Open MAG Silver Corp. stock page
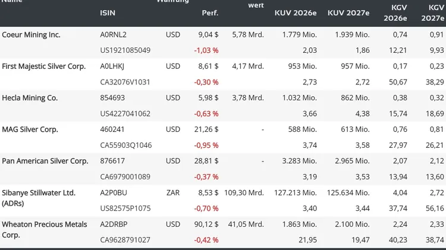Image resolution: width=446 pixels, height=250 pixels. click(30, 129)
